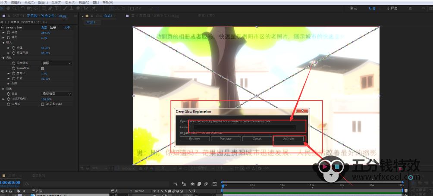This screenshot has width=433, height=196.
Task: Click the 10s mark on timeline ruler
Action: coord(282,185)
